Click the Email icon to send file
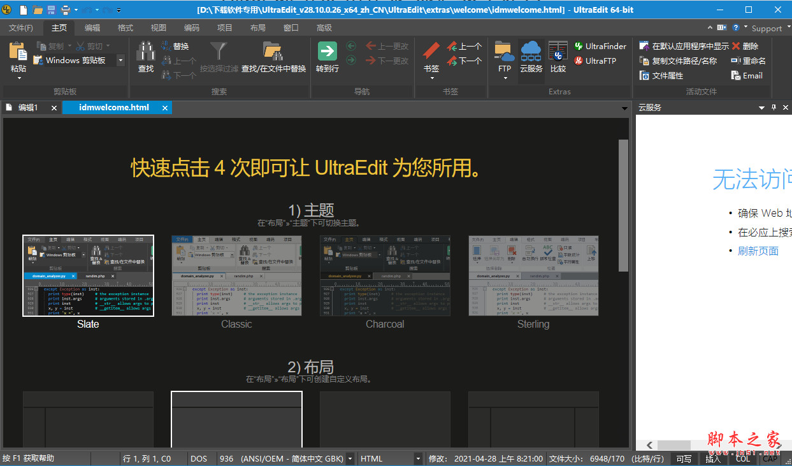Image resolution: width=792 pixels, height=466 pixels. click(x=747, y=75)
